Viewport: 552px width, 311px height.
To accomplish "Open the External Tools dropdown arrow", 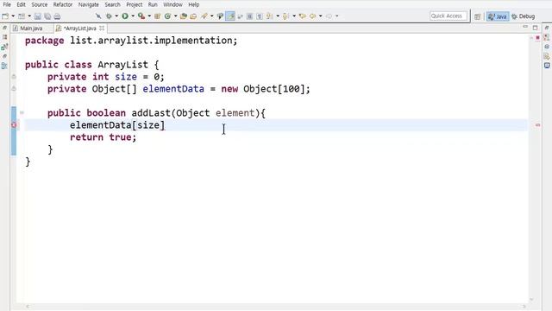I will pyautogui.click(x=149, y=16).
